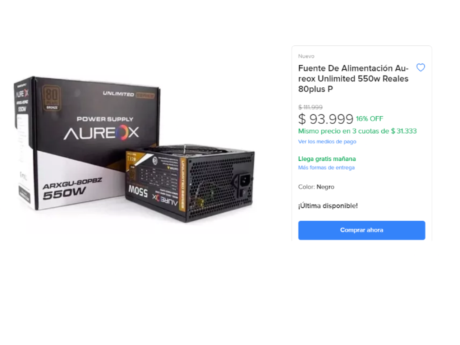Click the 16% OFF discount label
The image size is (460, 345).
369,119
